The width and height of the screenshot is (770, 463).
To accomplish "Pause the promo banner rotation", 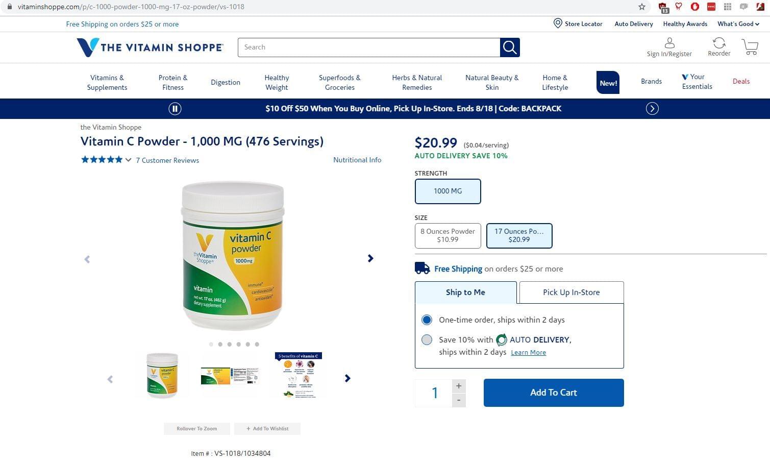I will [x=175, y=109].
